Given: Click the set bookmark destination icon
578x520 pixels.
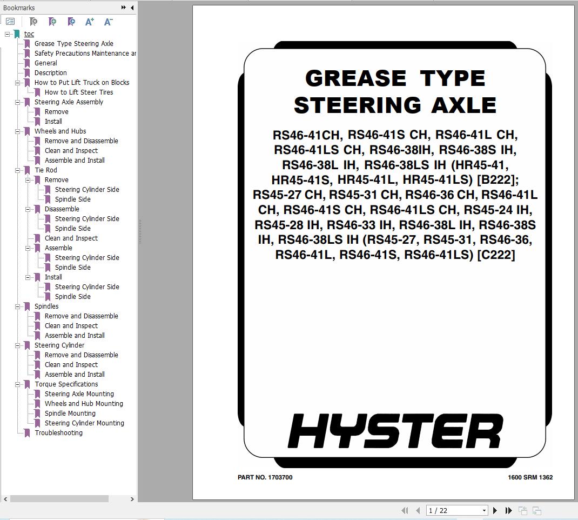Looking at the screenshot, I should coord(71,22).
